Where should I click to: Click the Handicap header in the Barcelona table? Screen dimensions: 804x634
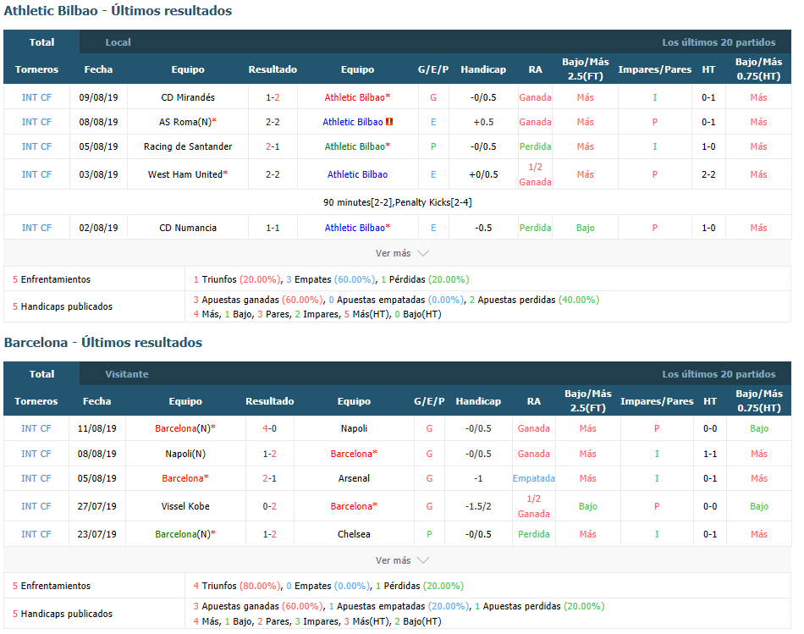[478, 401]
